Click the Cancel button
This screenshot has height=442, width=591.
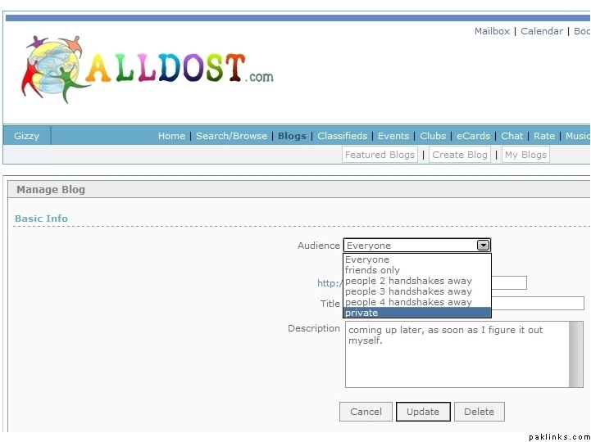(366, 412)
